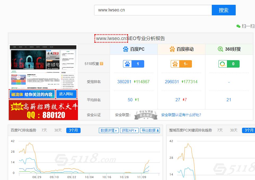Click the green 360 weight badge showing 0
255x180 pixels.
[x=228, y=64]
